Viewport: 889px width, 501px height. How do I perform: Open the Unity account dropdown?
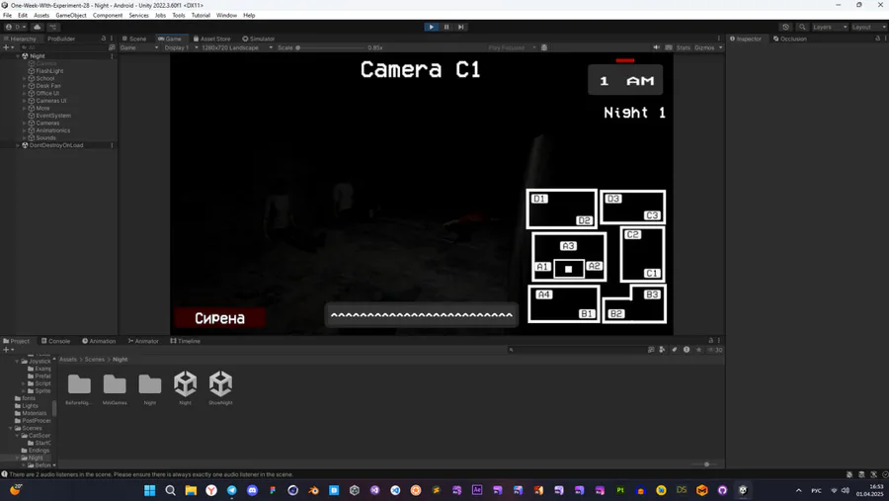pos(15,27)
